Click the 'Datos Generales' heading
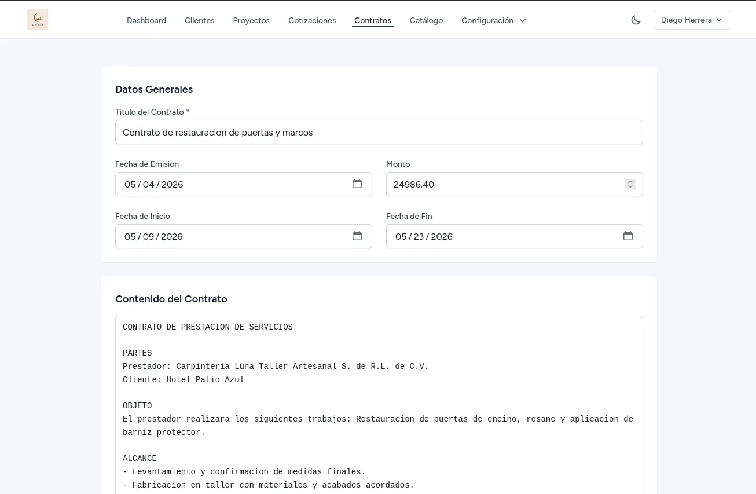 154,89
